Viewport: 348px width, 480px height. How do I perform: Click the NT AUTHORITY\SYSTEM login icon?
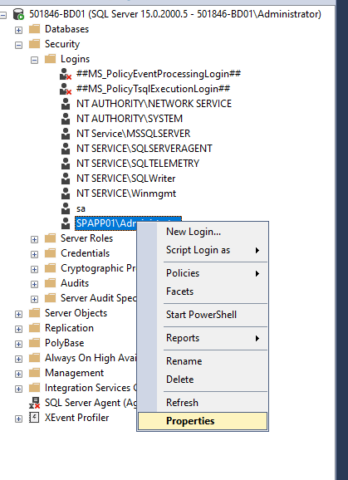[66, 119]
